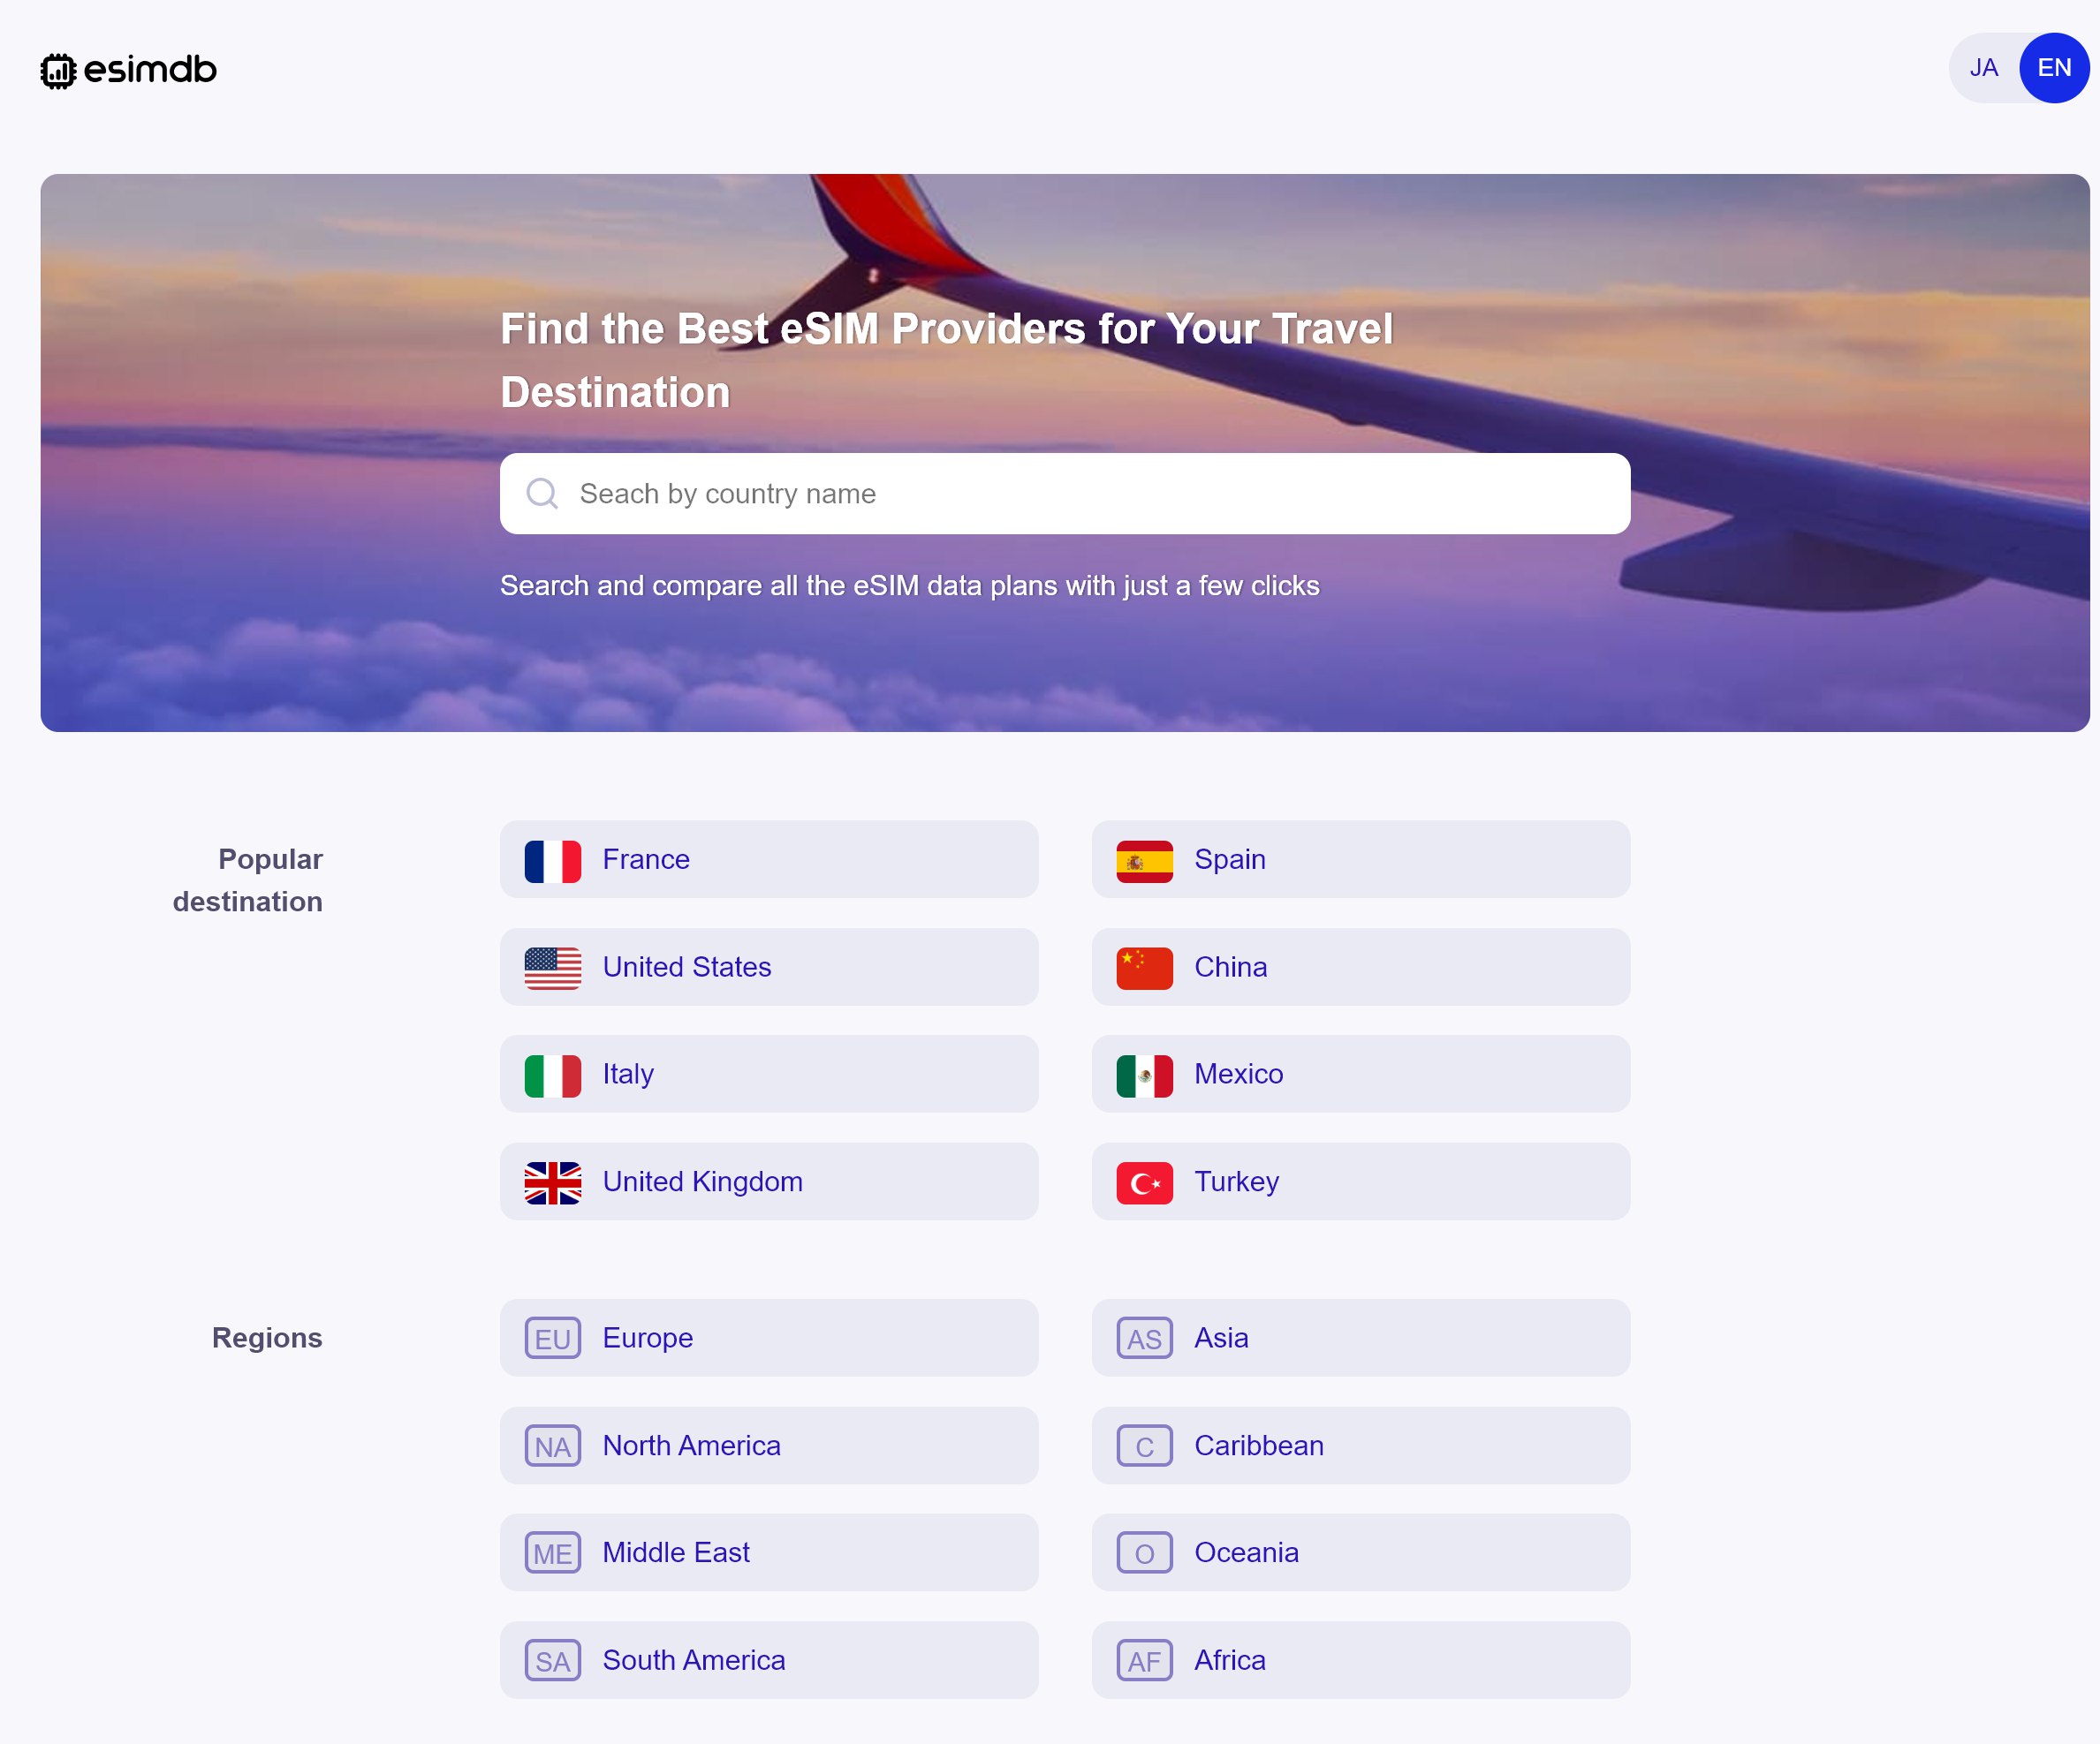
Task: Open the Africa region link
Action: pos(1360,1660)
